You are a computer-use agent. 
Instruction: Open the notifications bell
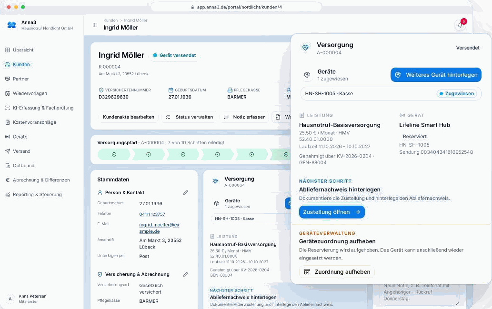click(x=460, y=25)
